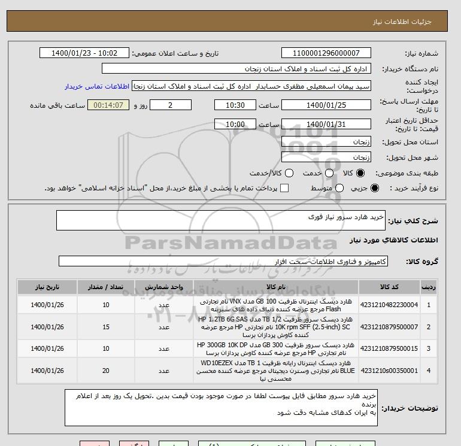Viewport: 461px width, 446px height.
Task: Click the delivery province field زنجان
Action: [x=326, y=142]
